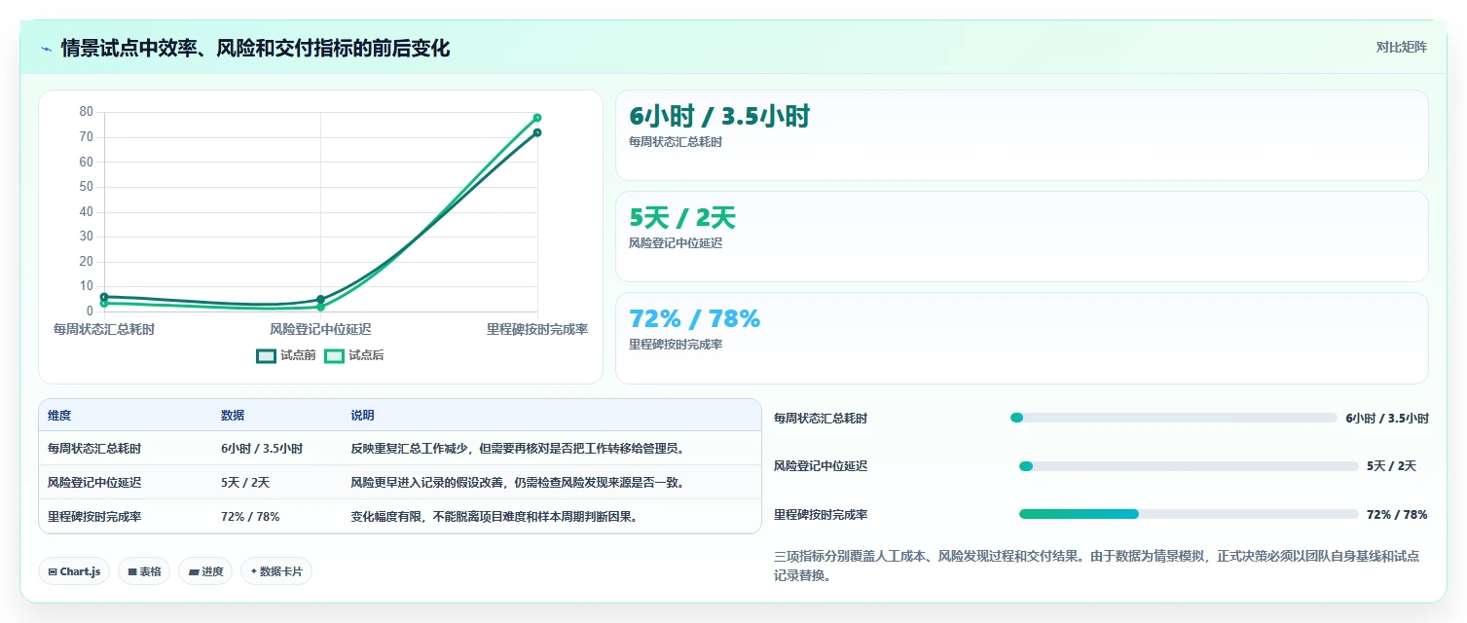Open the 对比矩阵 label in header

[1401, 48]
